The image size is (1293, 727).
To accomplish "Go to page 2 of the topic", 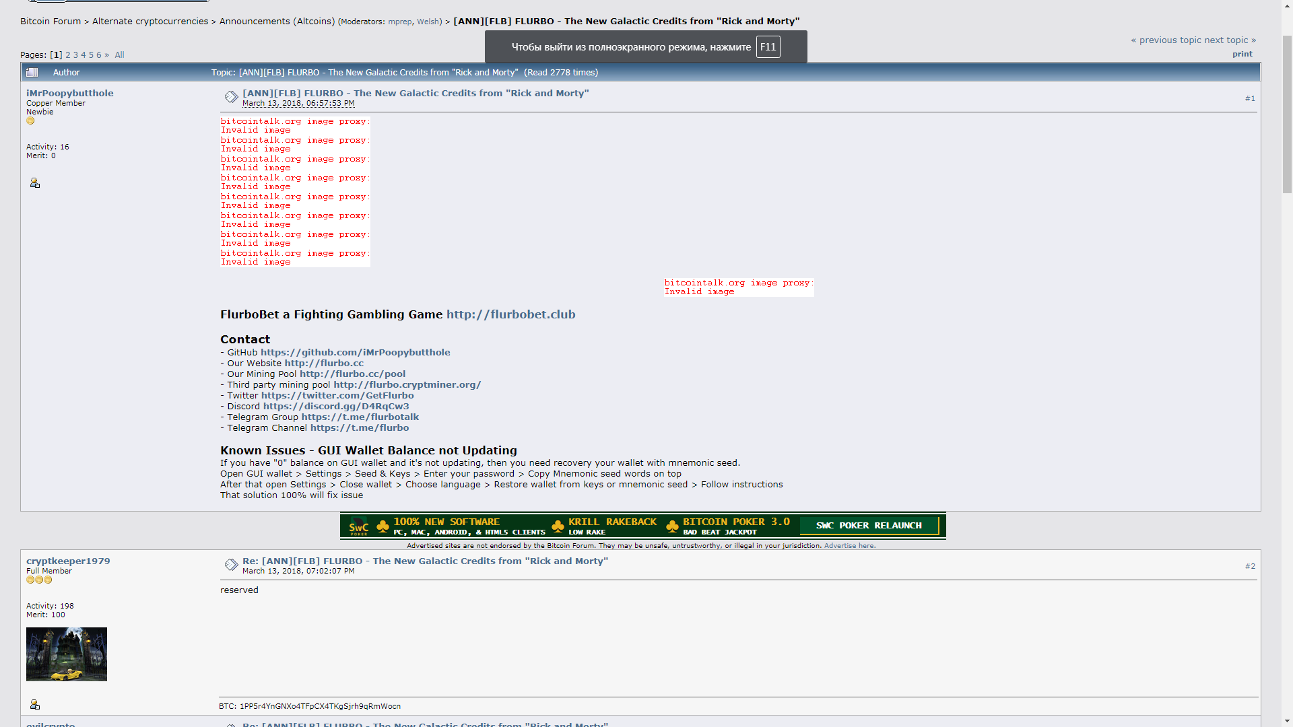I will pos(67,55).
